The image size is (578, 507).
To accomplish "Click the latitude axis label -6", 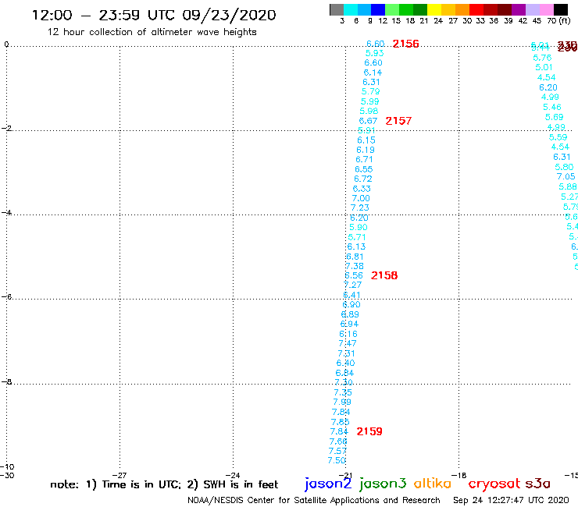I will click(x=6, y=296).
